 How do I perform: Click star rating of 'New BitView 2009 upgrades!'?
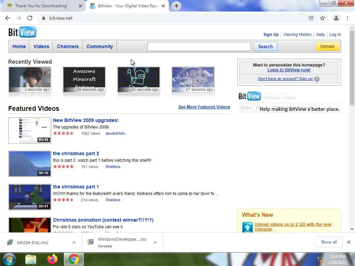(63, 133)
